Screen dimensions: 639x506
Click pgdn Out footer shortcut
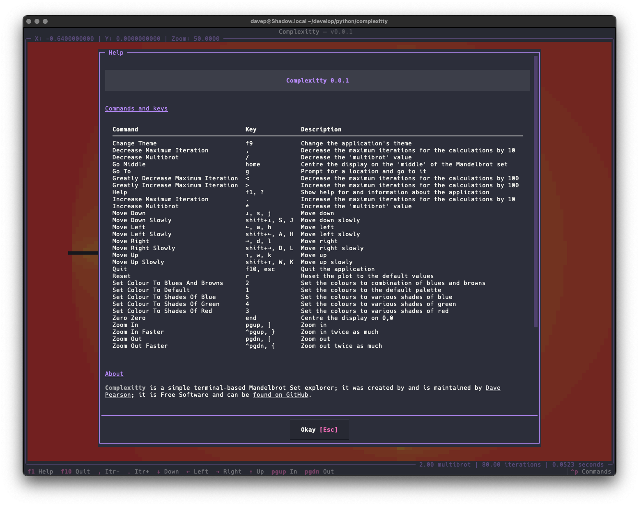(319, 471)
